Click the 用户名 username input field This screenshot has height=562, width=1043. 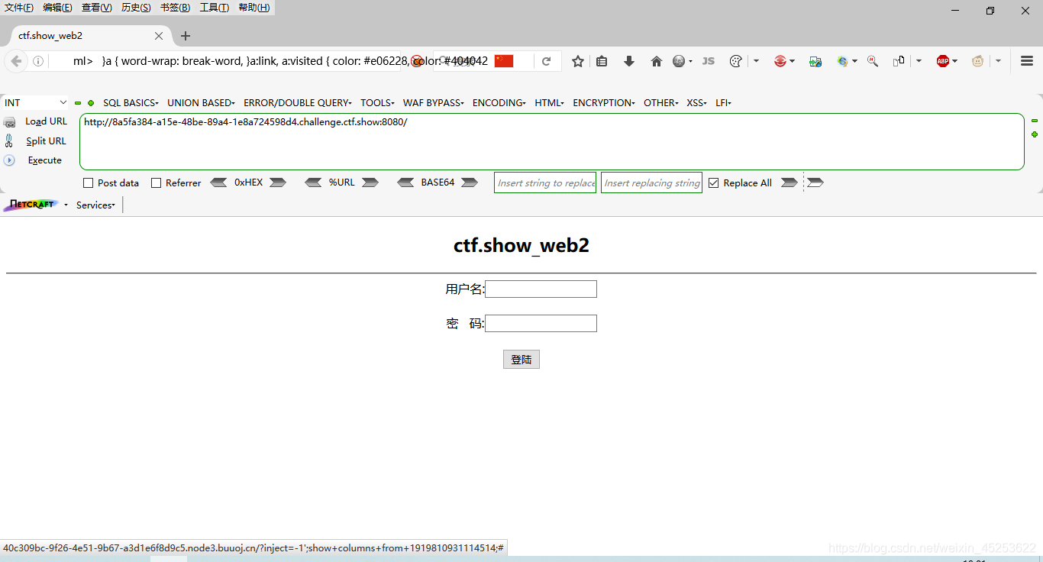tap(541, 289)
